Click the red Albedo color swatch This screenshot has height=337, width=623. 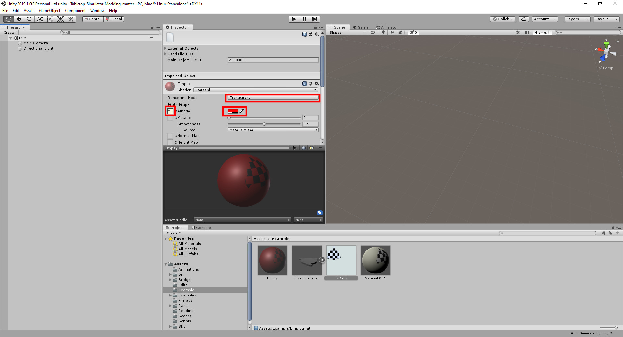point(233,111)
